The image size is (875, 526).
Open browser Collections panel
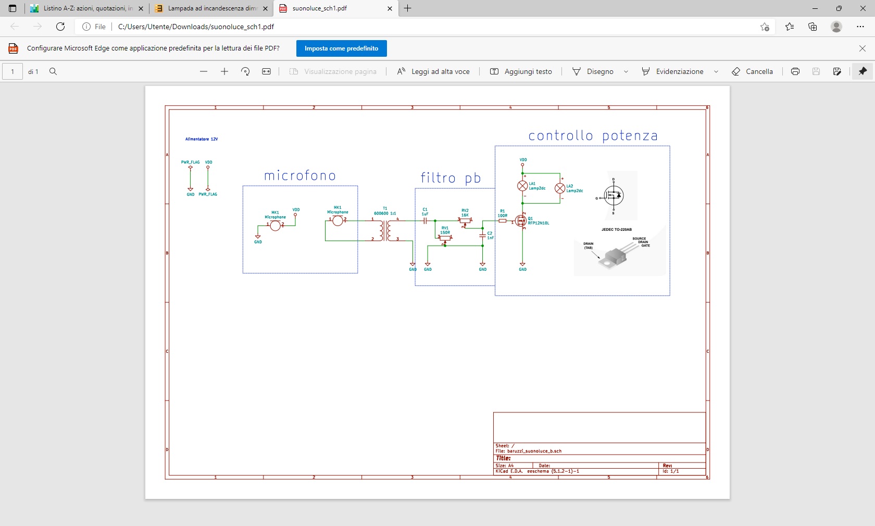click(813, 27)
